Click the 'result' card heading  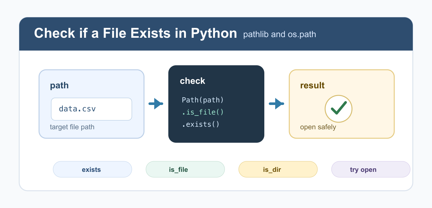312,85
